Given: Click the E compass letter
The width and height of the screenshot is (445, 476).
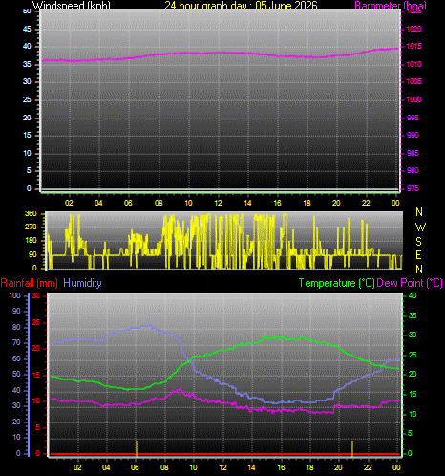Looking at the screenshot, I should tap(418, 255).
